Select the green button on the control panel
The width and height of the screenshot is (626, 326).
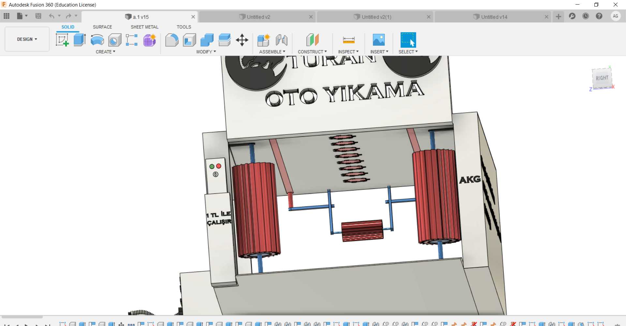(212, 167)
